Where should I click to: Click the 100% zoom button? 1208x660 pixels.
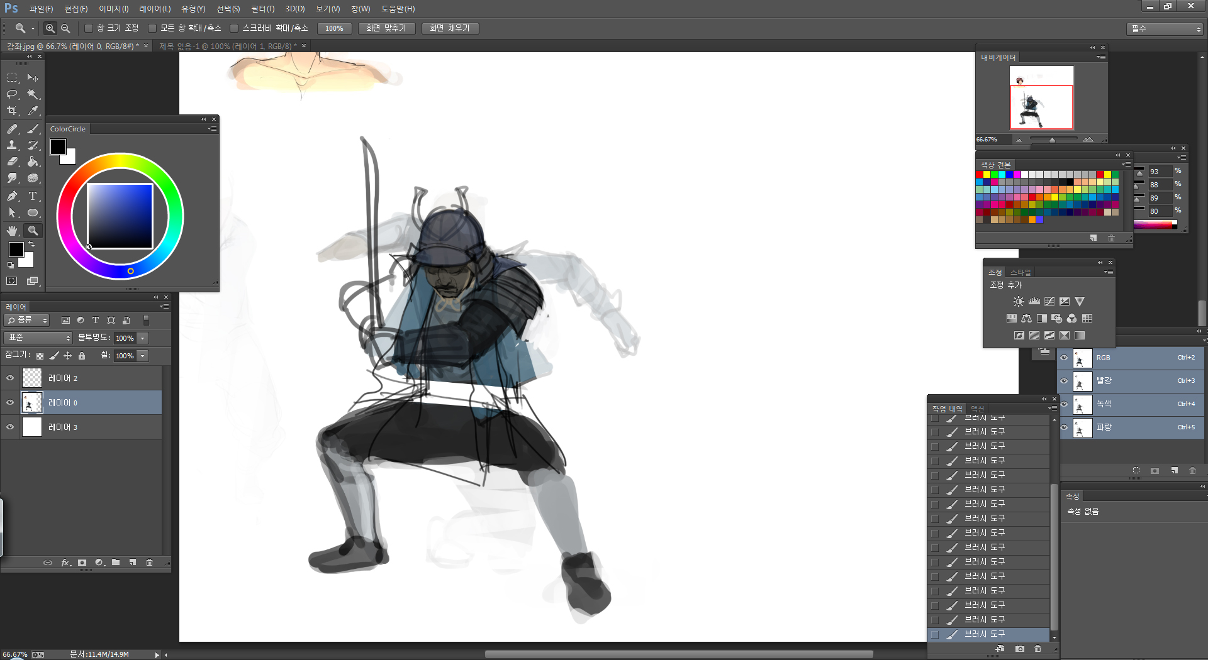pos(335,28)
